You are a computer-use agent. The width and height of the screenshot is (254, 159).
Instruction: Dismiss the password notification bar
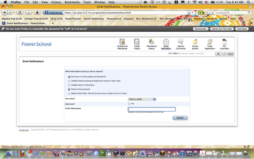pos(251,29)
